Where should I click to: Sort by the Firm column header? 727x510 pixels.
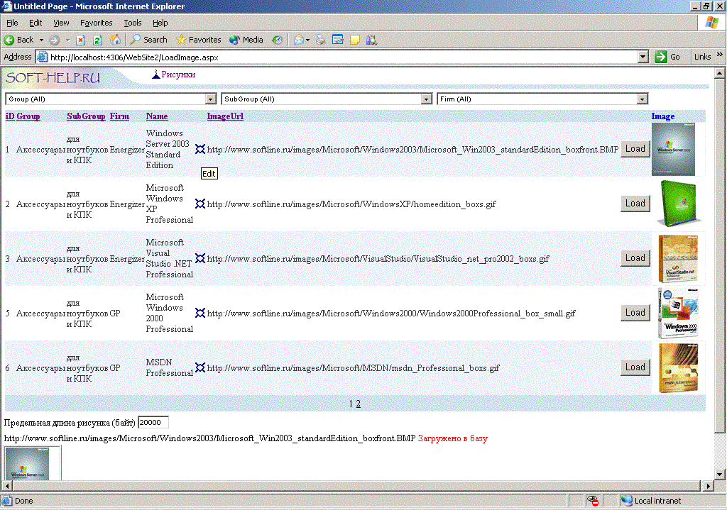point(119,116)
